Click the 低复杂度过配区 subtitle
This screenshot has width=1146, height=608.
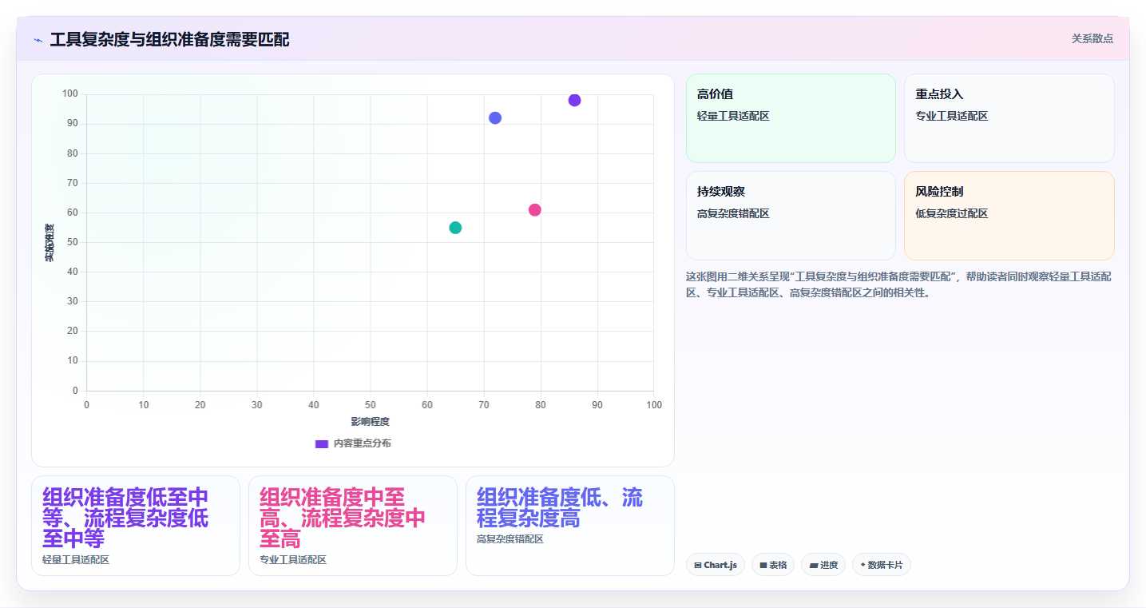point(952,213)
